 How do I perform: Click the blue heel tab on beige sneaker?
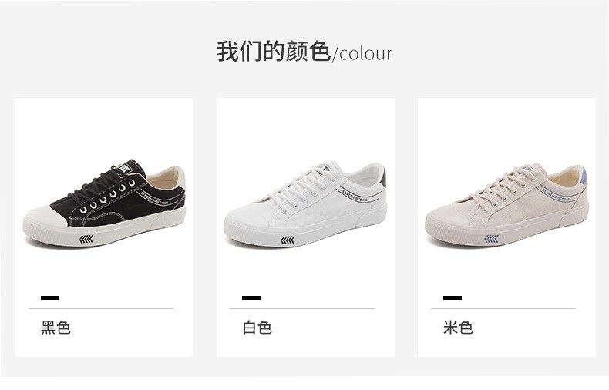pyautogui.click(x=585, y=175)
